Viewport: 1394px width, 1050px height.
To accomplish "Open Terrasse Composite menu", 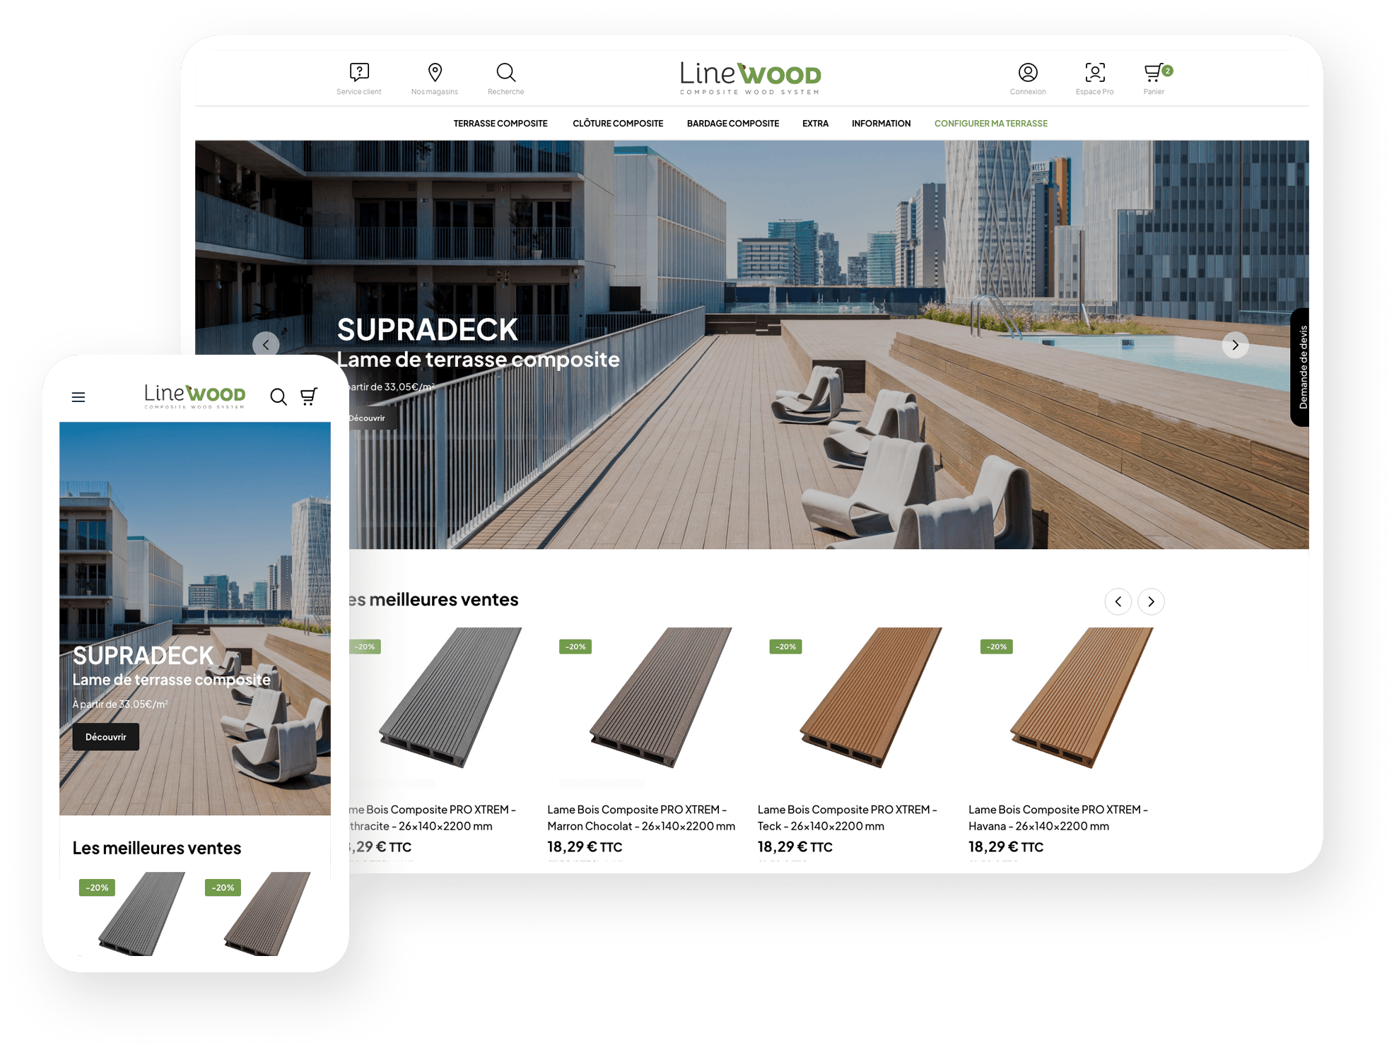I will pos(500,124).
